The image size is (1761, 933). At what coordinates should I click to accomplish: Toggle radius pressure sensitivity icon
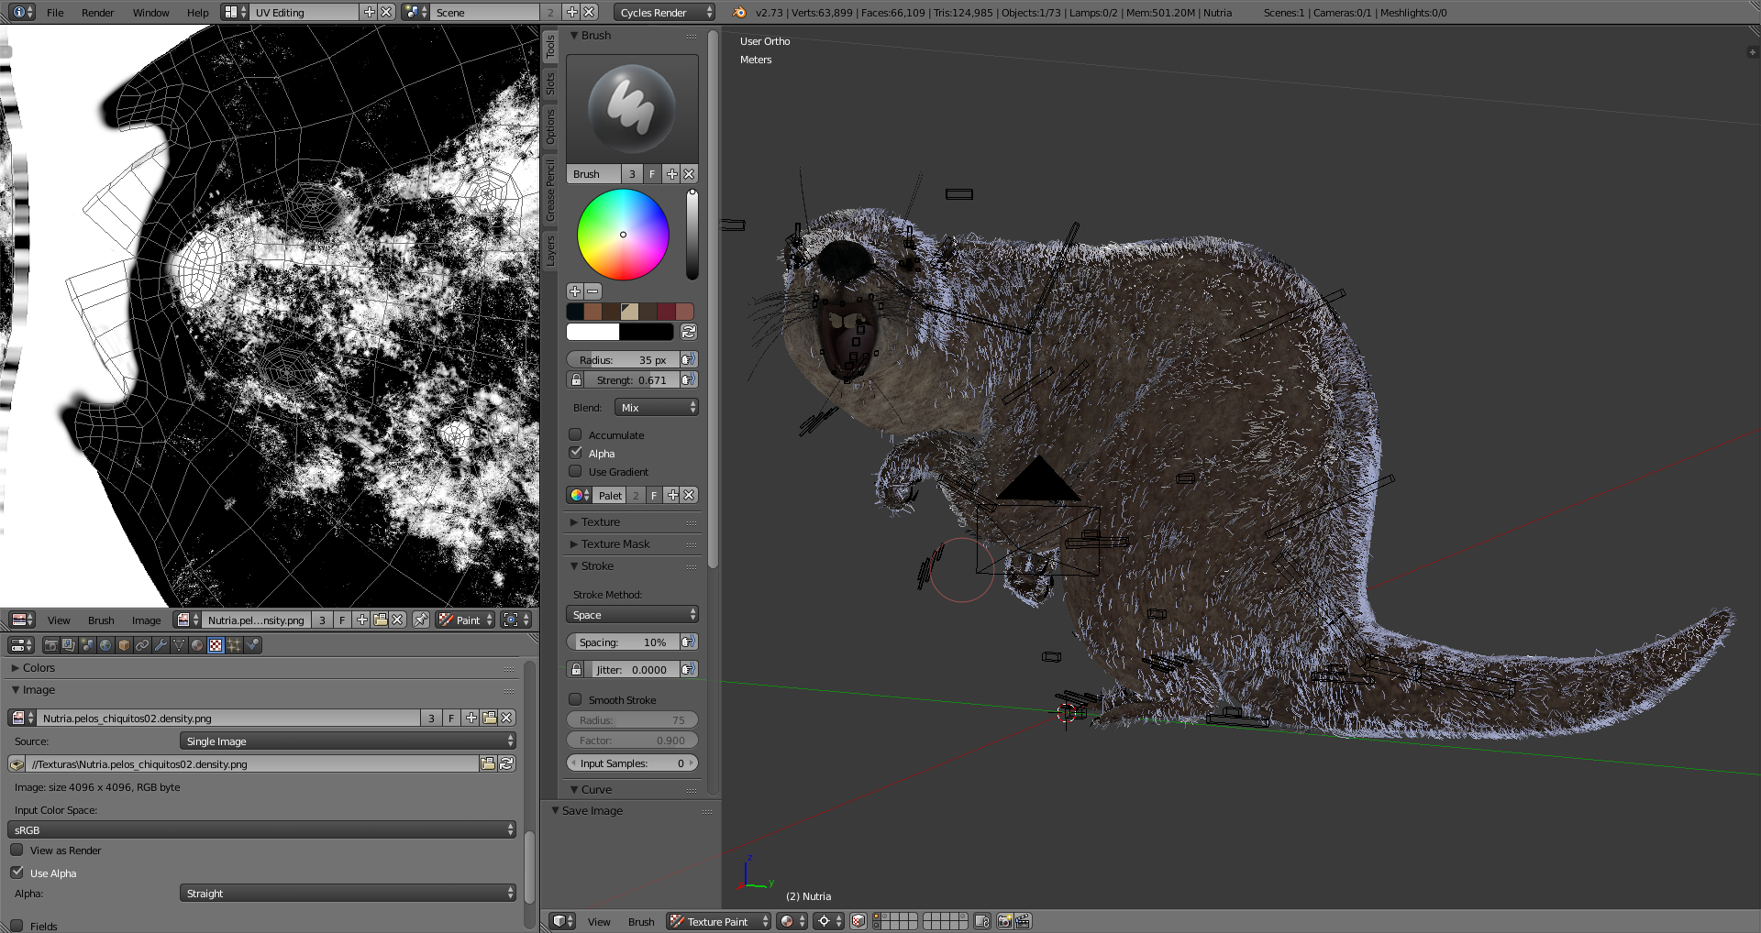point(689,360)
